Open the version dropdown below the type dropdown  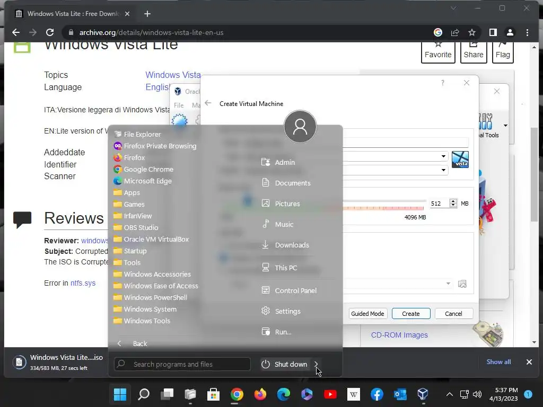[443, 170]
